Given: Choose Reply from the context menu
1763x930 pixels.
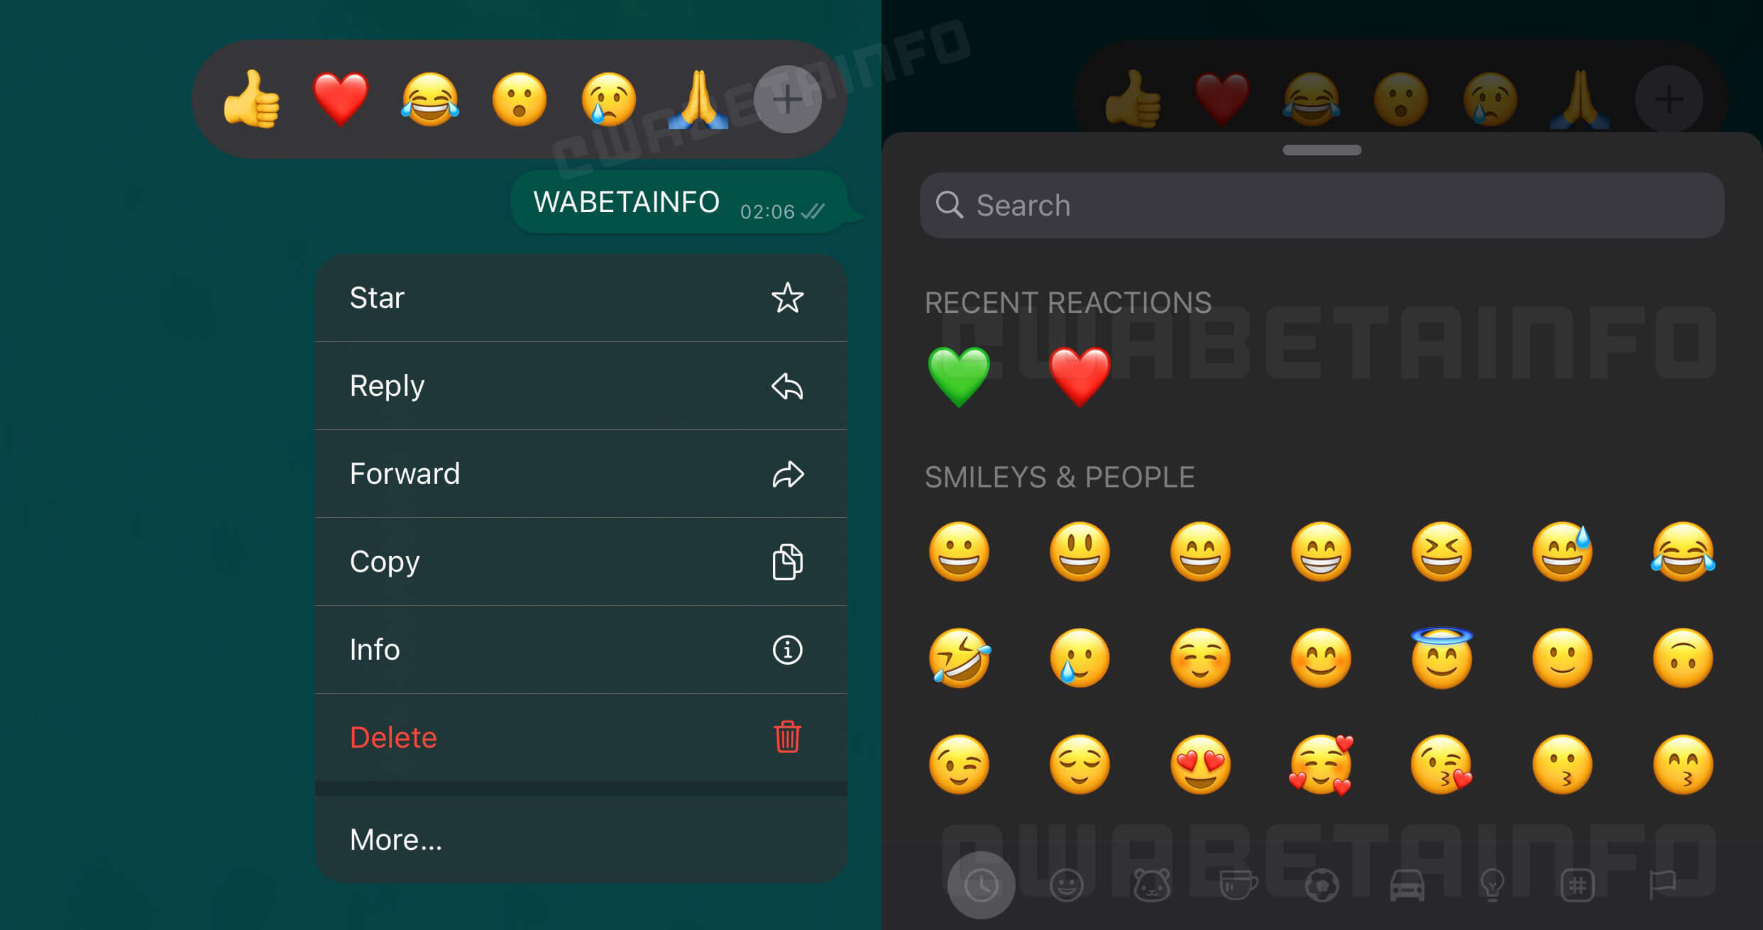Looking at the screenshot, I should coord(581,386).
